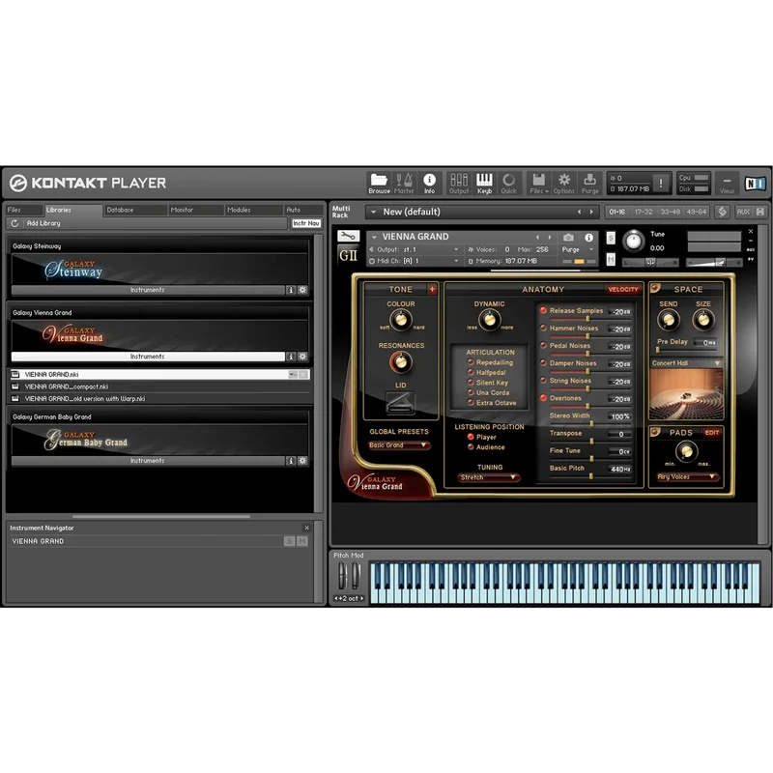The image size is (773, 773).
Task: Open the Airy Voices pads dropdown
Action: pos(686,476)
